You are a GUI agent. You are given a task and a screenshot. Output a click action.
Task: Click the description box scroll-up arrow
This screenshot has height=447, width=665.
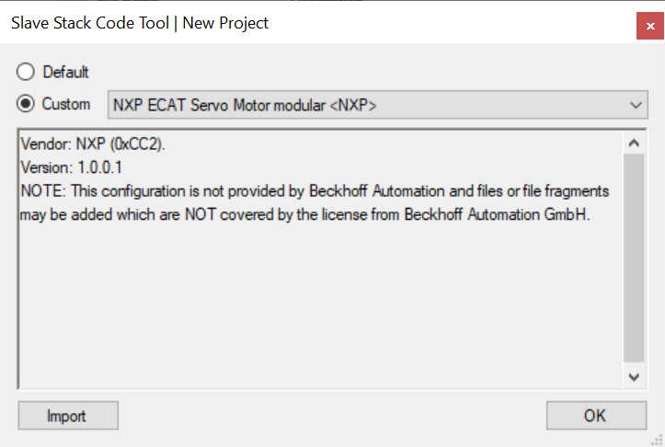[634, 143]
